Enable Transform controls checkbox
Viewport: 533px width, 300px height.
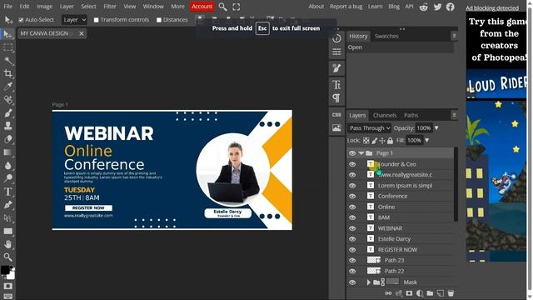pos(97,20)
